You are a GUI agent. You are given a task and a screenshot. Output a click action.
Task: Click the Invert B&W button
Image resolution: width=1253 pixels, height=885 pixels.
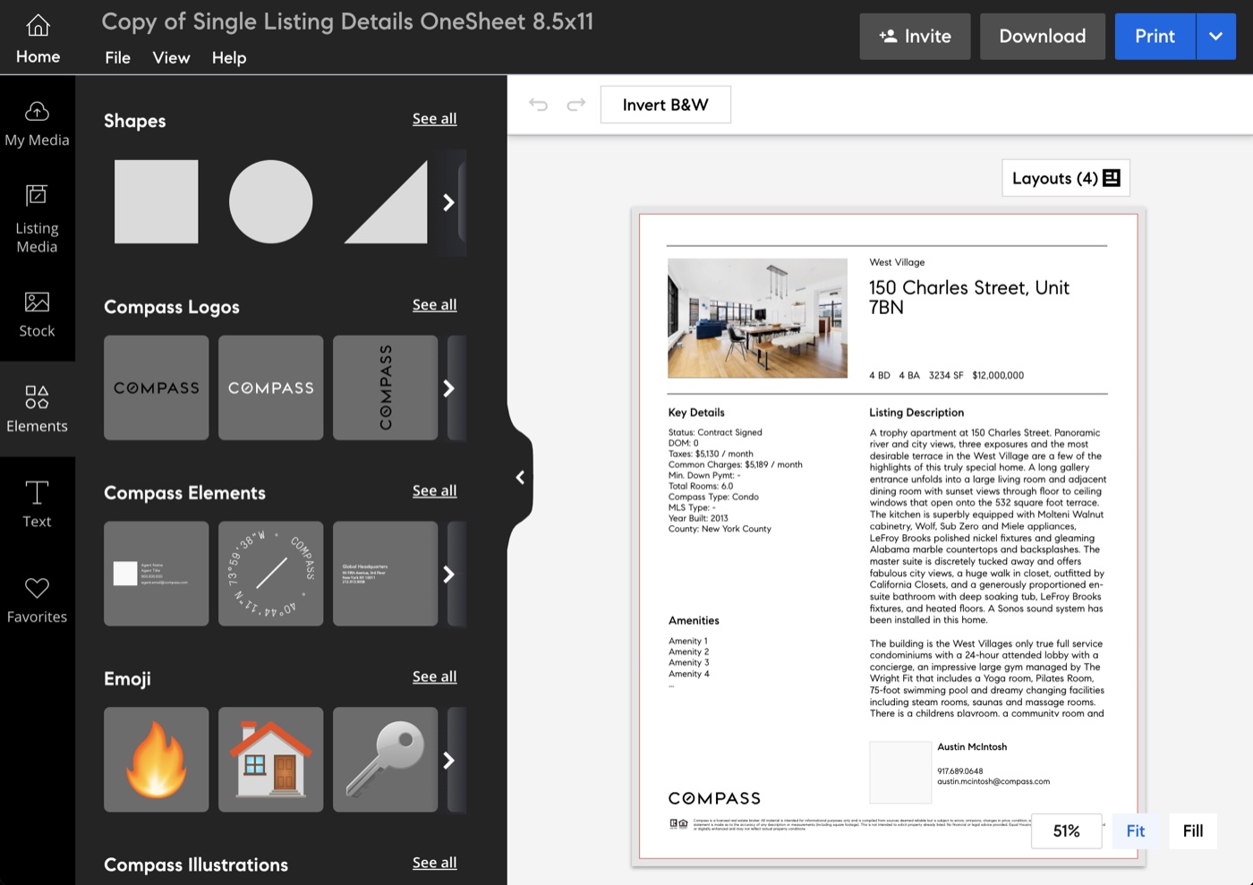tap(666, 105)
